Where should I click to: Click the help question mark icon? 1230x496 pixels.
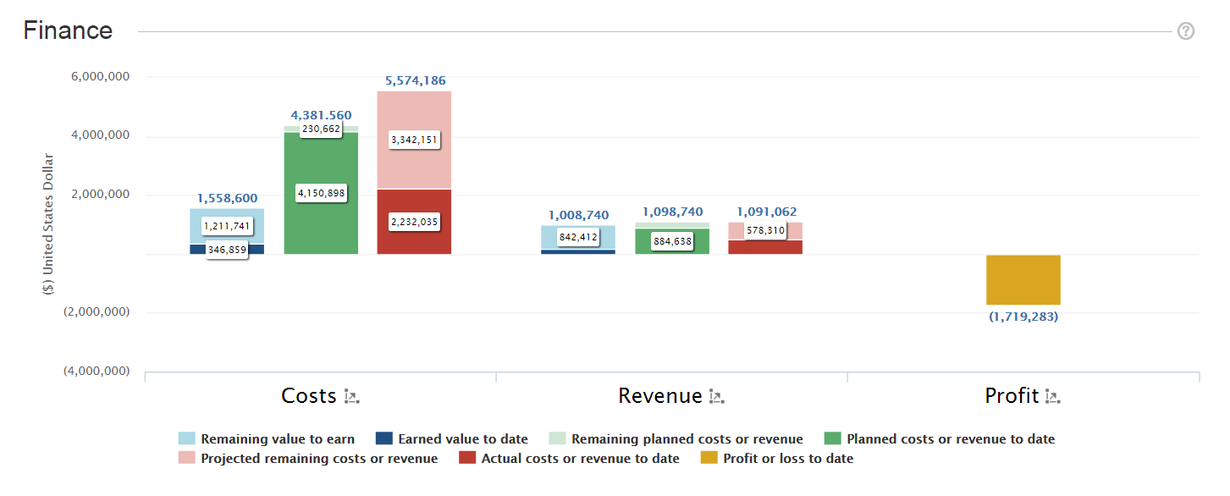[1185, 31]
